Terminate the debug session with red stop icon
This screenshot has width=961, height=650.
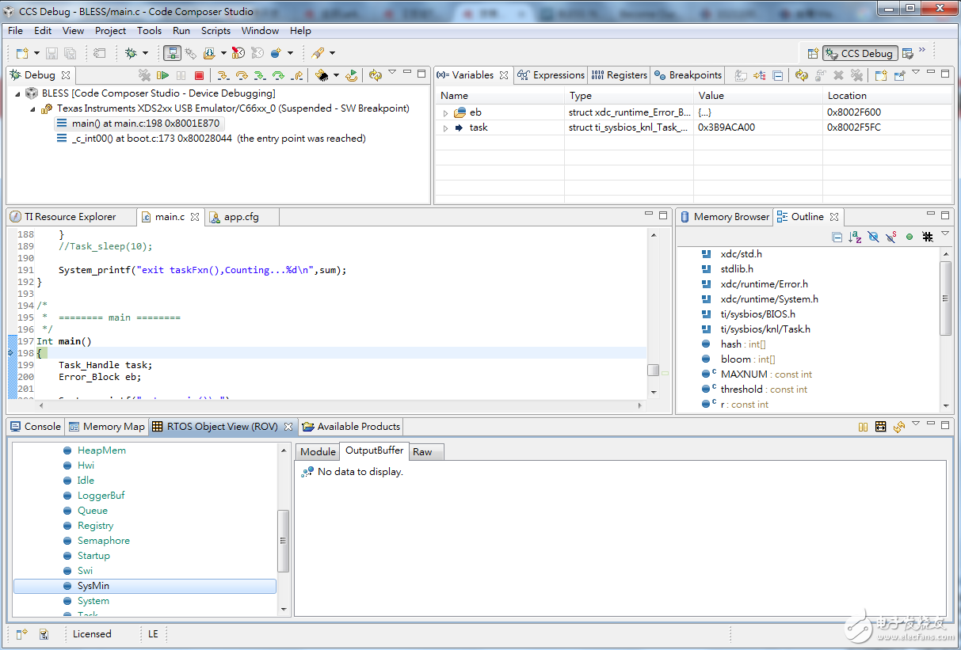[199, 75]
